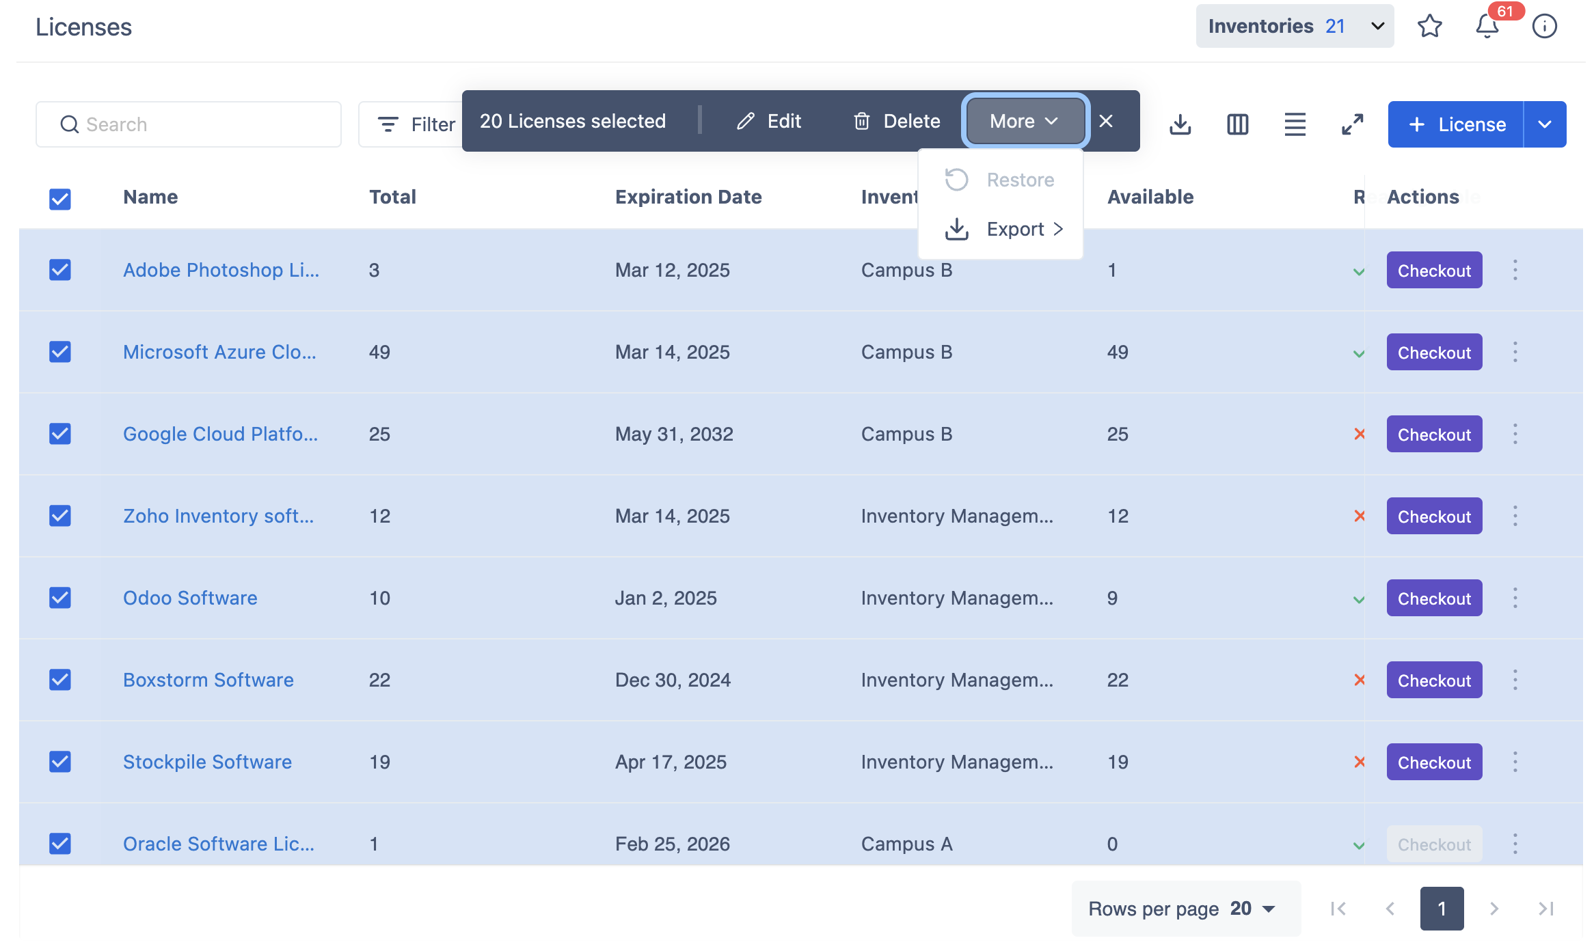Open the Boxstorm Software license link
1594x951 pixels.
point(208,680)
